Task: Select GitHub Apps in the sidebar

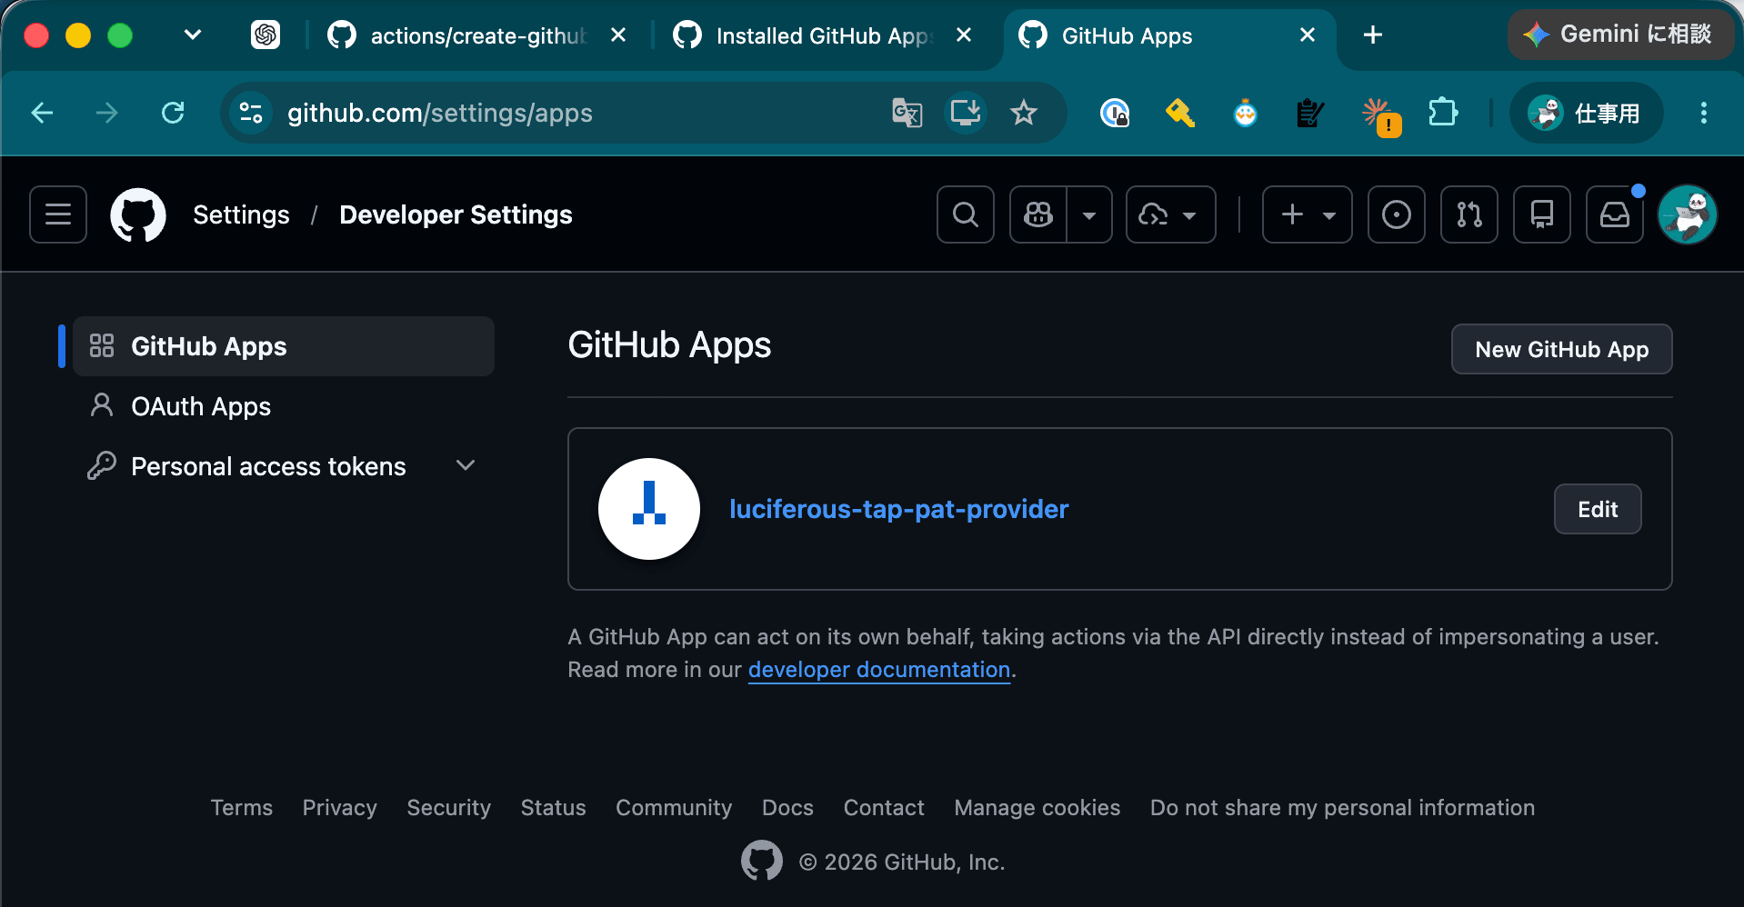Action: [x=284, y=346]
